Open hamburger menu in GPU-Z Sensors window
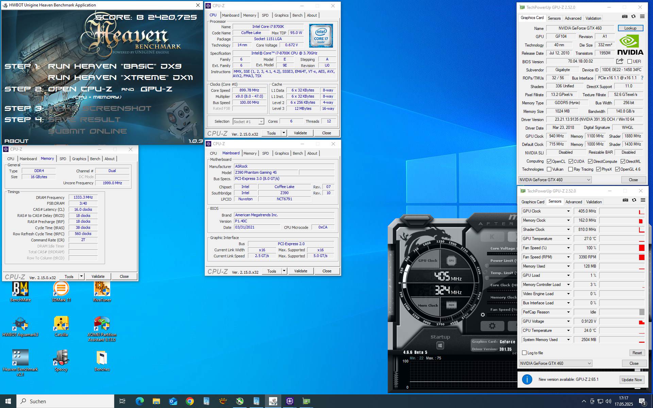This screenshot has width=653, height=408. click(643, 200)
